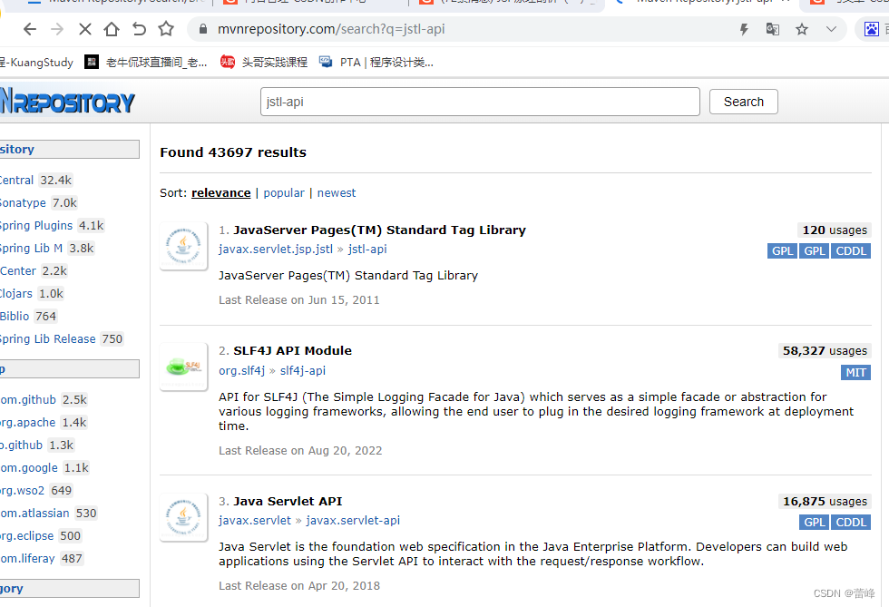The width and height of the screenshot is (889, 607).
Task: Click the jstl-api search input field
Action: pos(480,102)
